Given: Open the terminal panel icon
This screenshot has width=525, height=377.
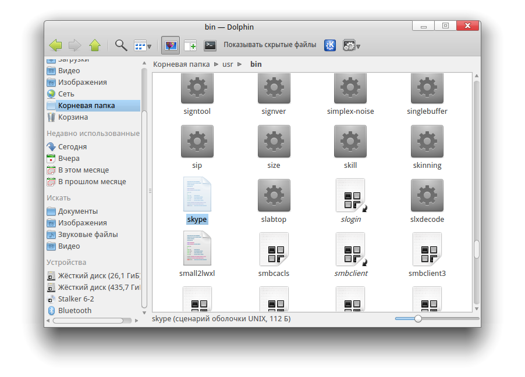Looking at the screenshot, I should (x=210, y=45).
